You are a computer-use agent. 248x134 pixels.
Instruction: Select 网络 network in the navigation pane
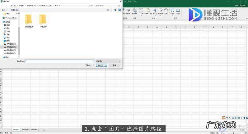(6, 57)
